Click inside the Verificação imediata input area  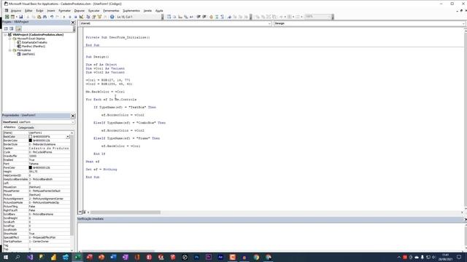coord(271,236)
